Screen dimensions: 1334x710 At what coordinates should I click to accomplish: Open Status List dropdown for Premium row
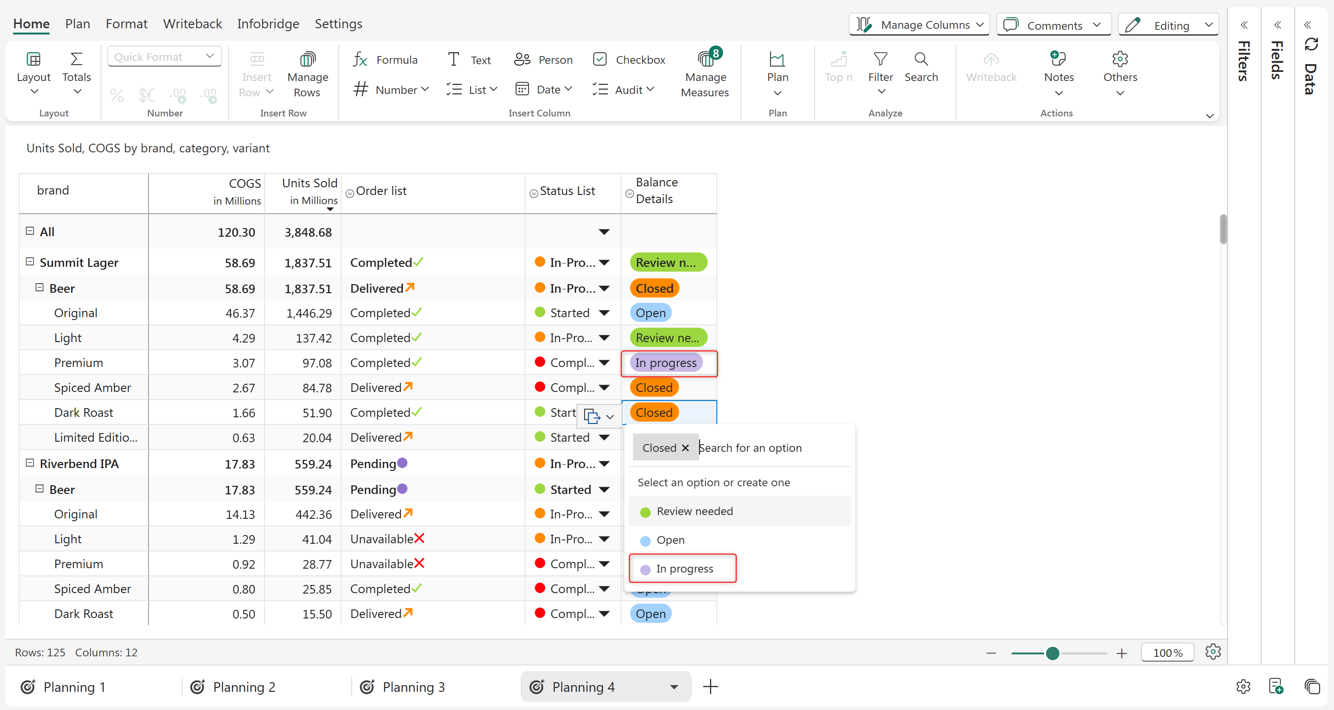[x=604, y=363]
